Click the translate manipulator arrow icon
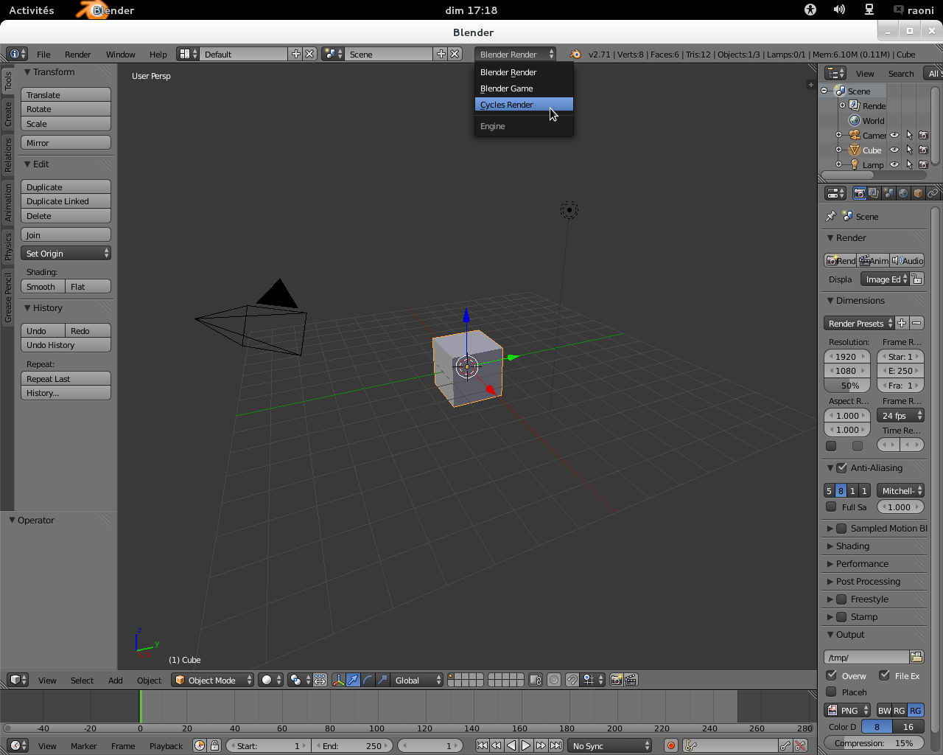The width and height of the screenshot is (943, 755). point(353,681)
